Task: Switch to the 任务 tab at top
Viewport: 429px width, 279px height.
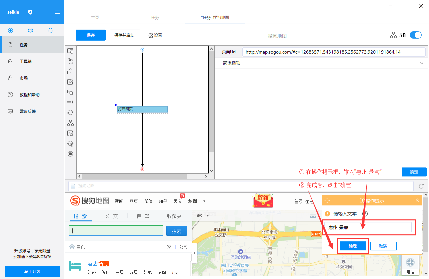Action: coord(155,18)
